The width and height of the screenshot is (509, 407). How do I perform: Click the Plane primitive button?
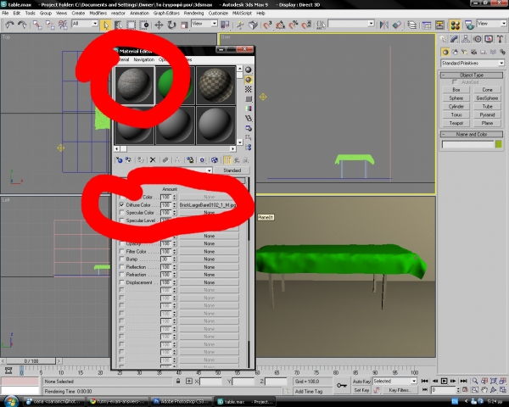[x=487, y=123]
